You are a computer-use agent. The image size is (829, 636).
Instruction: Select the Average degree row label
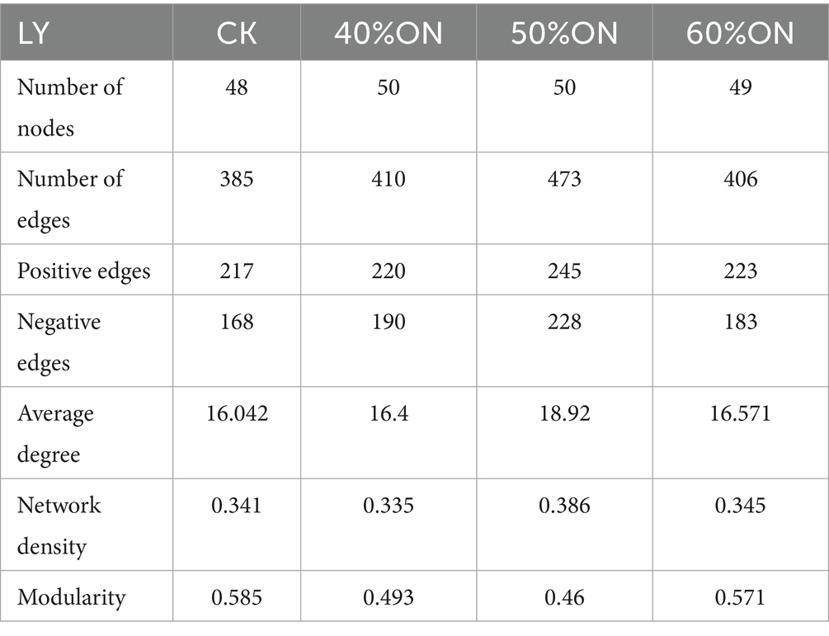(x=55, y=432)
